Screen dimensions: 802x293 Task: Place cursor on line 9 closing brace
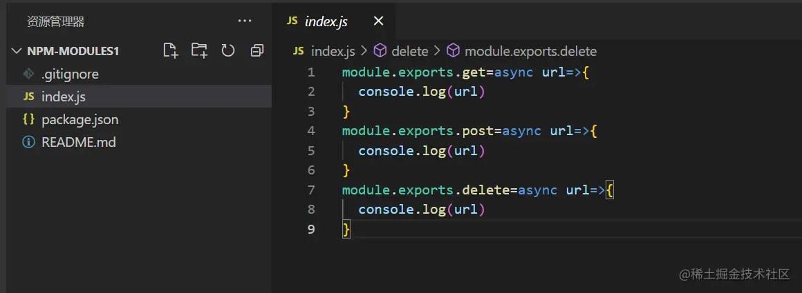coord(346,229)
